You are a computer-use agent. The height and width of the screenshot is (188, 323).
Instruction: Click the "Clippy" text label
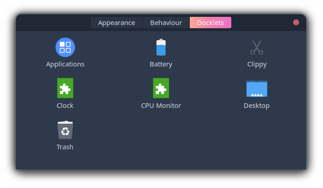pos(257,64)
